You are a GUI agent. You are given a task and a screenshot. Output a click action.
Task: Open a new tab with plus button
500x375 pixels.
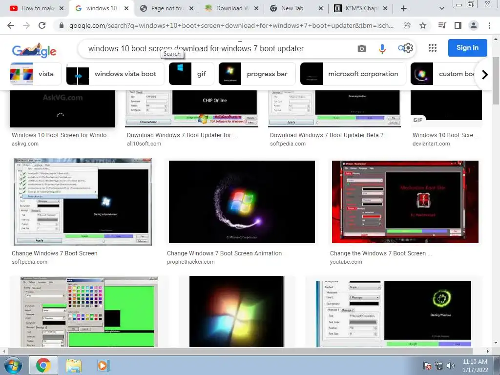coord(404,8)
